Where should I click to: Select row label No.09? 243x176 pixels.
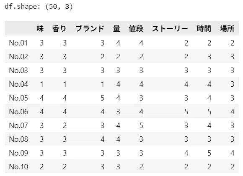tap(18, 153)
